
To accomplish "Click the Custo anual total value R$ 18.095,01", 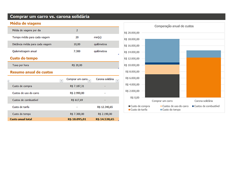I will click(x=77, y=119).
